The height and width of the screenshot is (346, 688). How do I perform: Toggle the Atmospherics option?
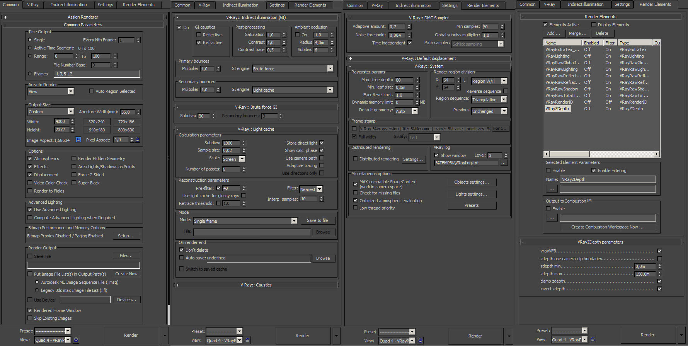tap(30, 159)
